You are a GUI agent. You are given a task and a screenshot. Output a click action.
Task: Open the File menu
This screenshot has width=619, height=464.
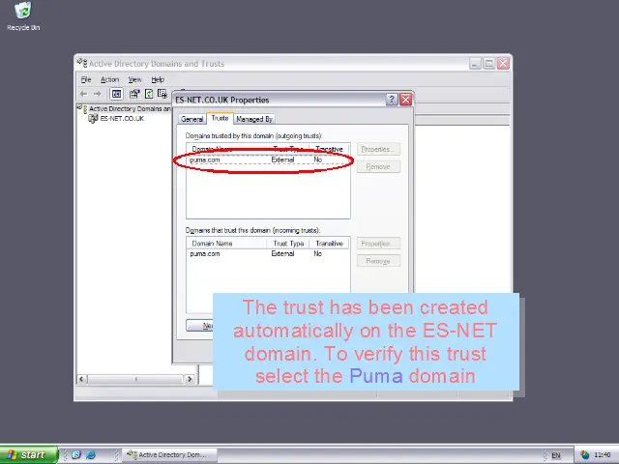point(86,79)
